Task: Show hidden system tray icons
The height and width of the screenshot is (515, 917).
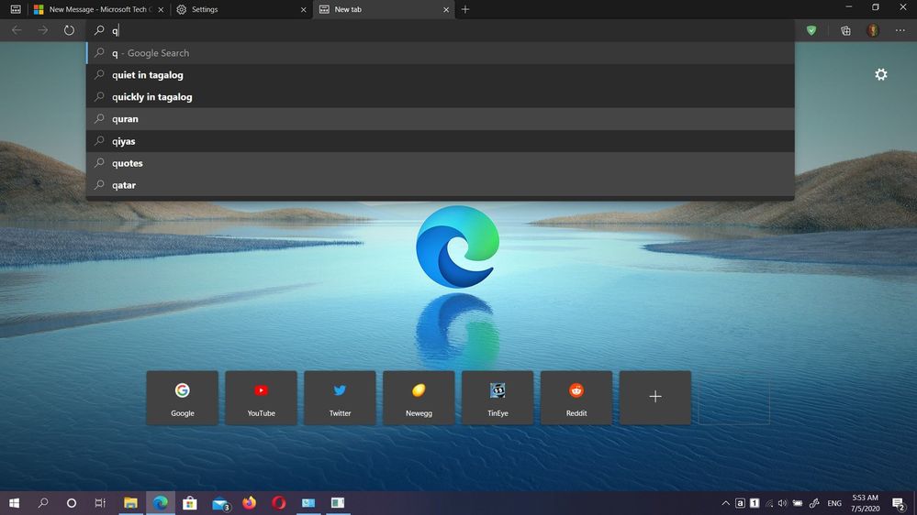Action: (x=725, y=503)
